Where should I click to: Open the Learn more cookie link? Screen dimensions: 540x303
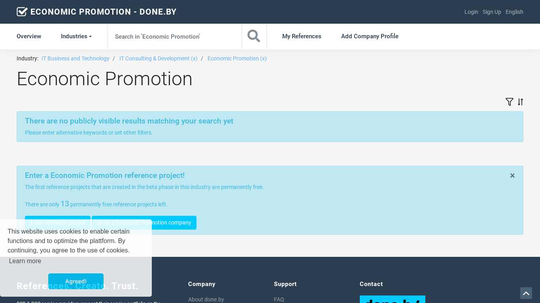25,261
